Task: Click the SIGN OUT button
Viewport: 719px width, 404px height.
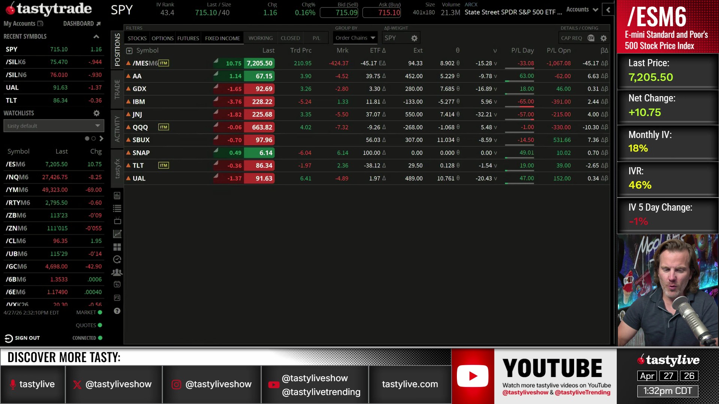Action: click(22, 338)
